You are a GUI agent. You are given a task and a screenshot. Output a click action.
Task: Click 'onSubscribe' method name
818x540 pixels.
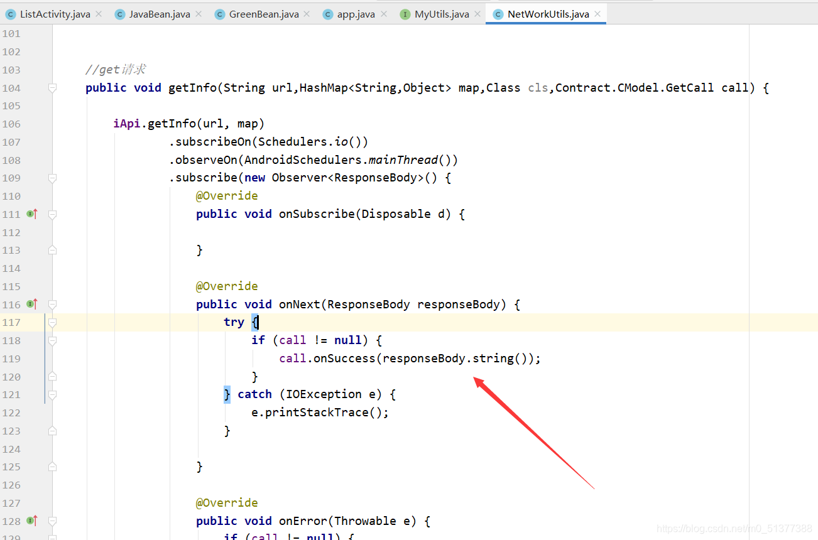coord(317,214)
